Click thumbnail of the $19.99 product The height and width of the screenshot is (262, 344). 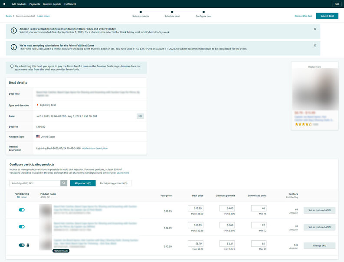46,210
